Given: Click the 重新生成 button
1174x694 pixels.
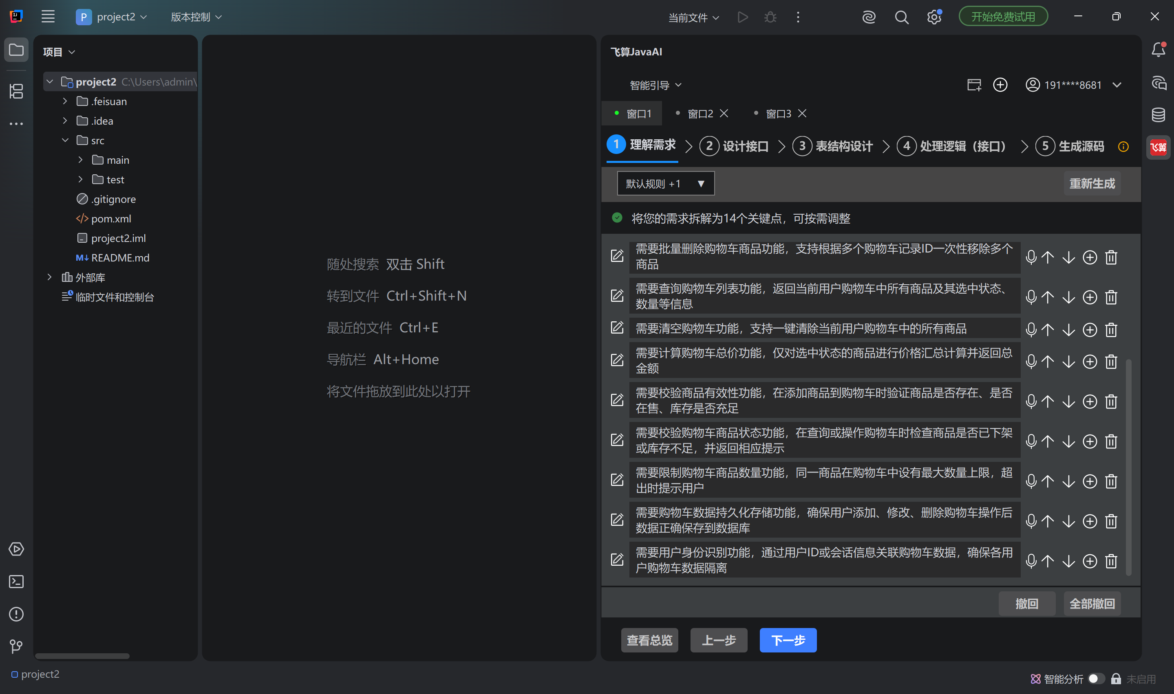Looking at the screenshot, I should tap(1092, 183).
